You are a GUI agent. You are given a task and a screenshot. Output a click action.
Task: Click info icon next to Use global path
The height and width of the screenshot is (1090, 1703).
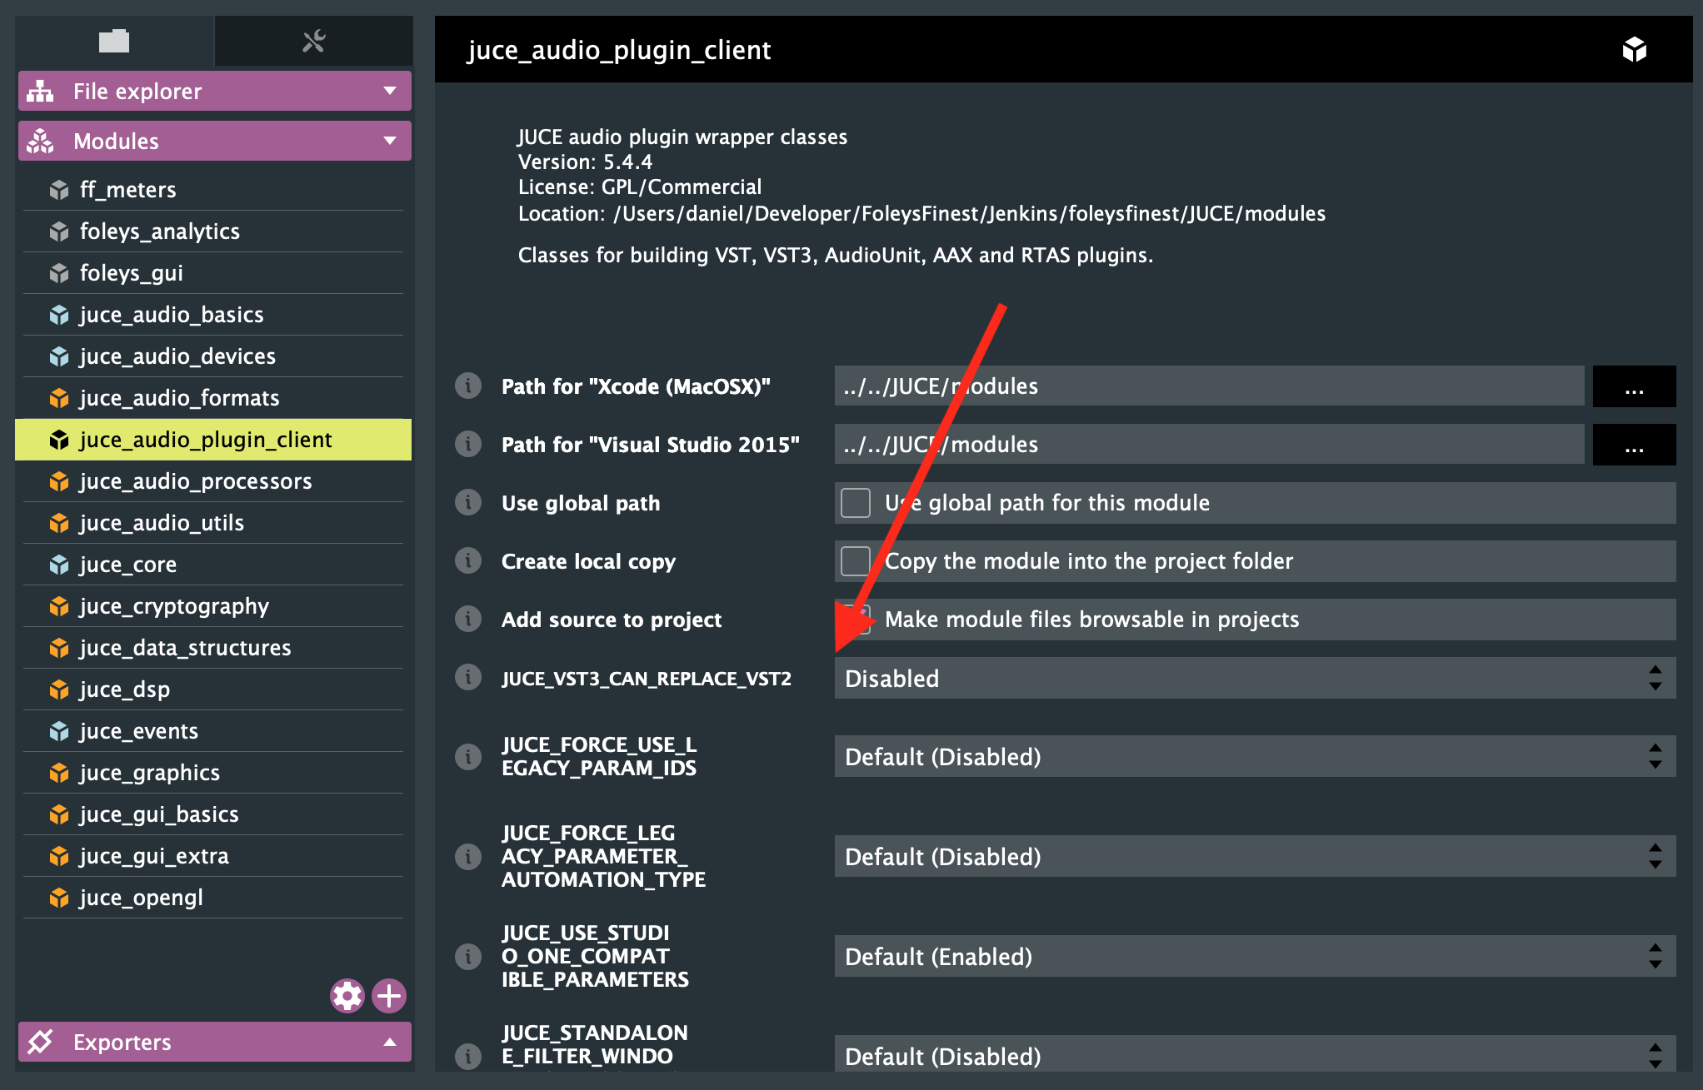coord(468,503)
